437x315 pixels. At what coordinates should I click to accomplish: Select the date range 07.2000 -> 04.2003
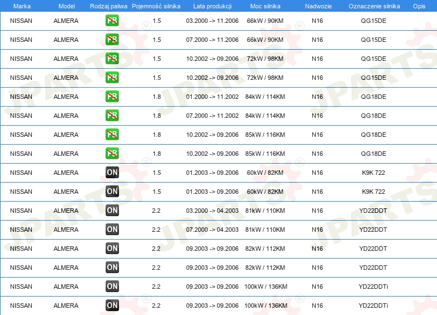[212, 230]
